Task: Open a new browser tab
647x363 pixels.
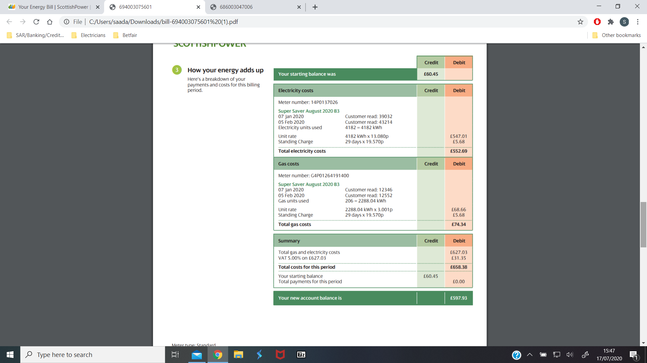Action: click(x=315, y=7)
